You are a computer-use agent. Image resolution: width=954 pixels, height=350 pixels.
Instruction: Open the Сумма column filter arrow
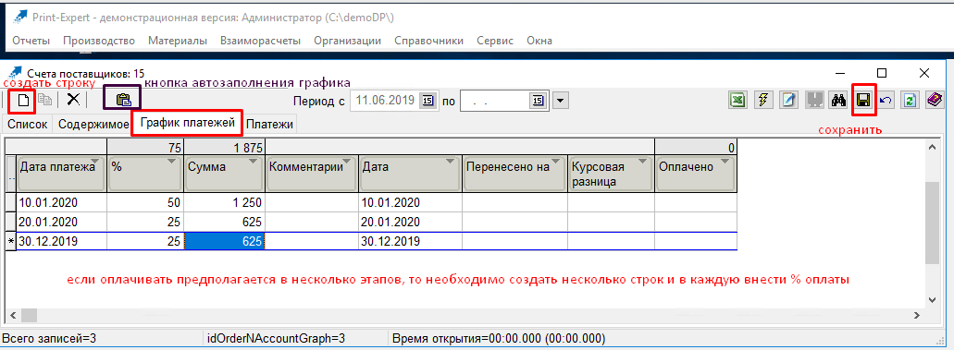coord(254,162)
